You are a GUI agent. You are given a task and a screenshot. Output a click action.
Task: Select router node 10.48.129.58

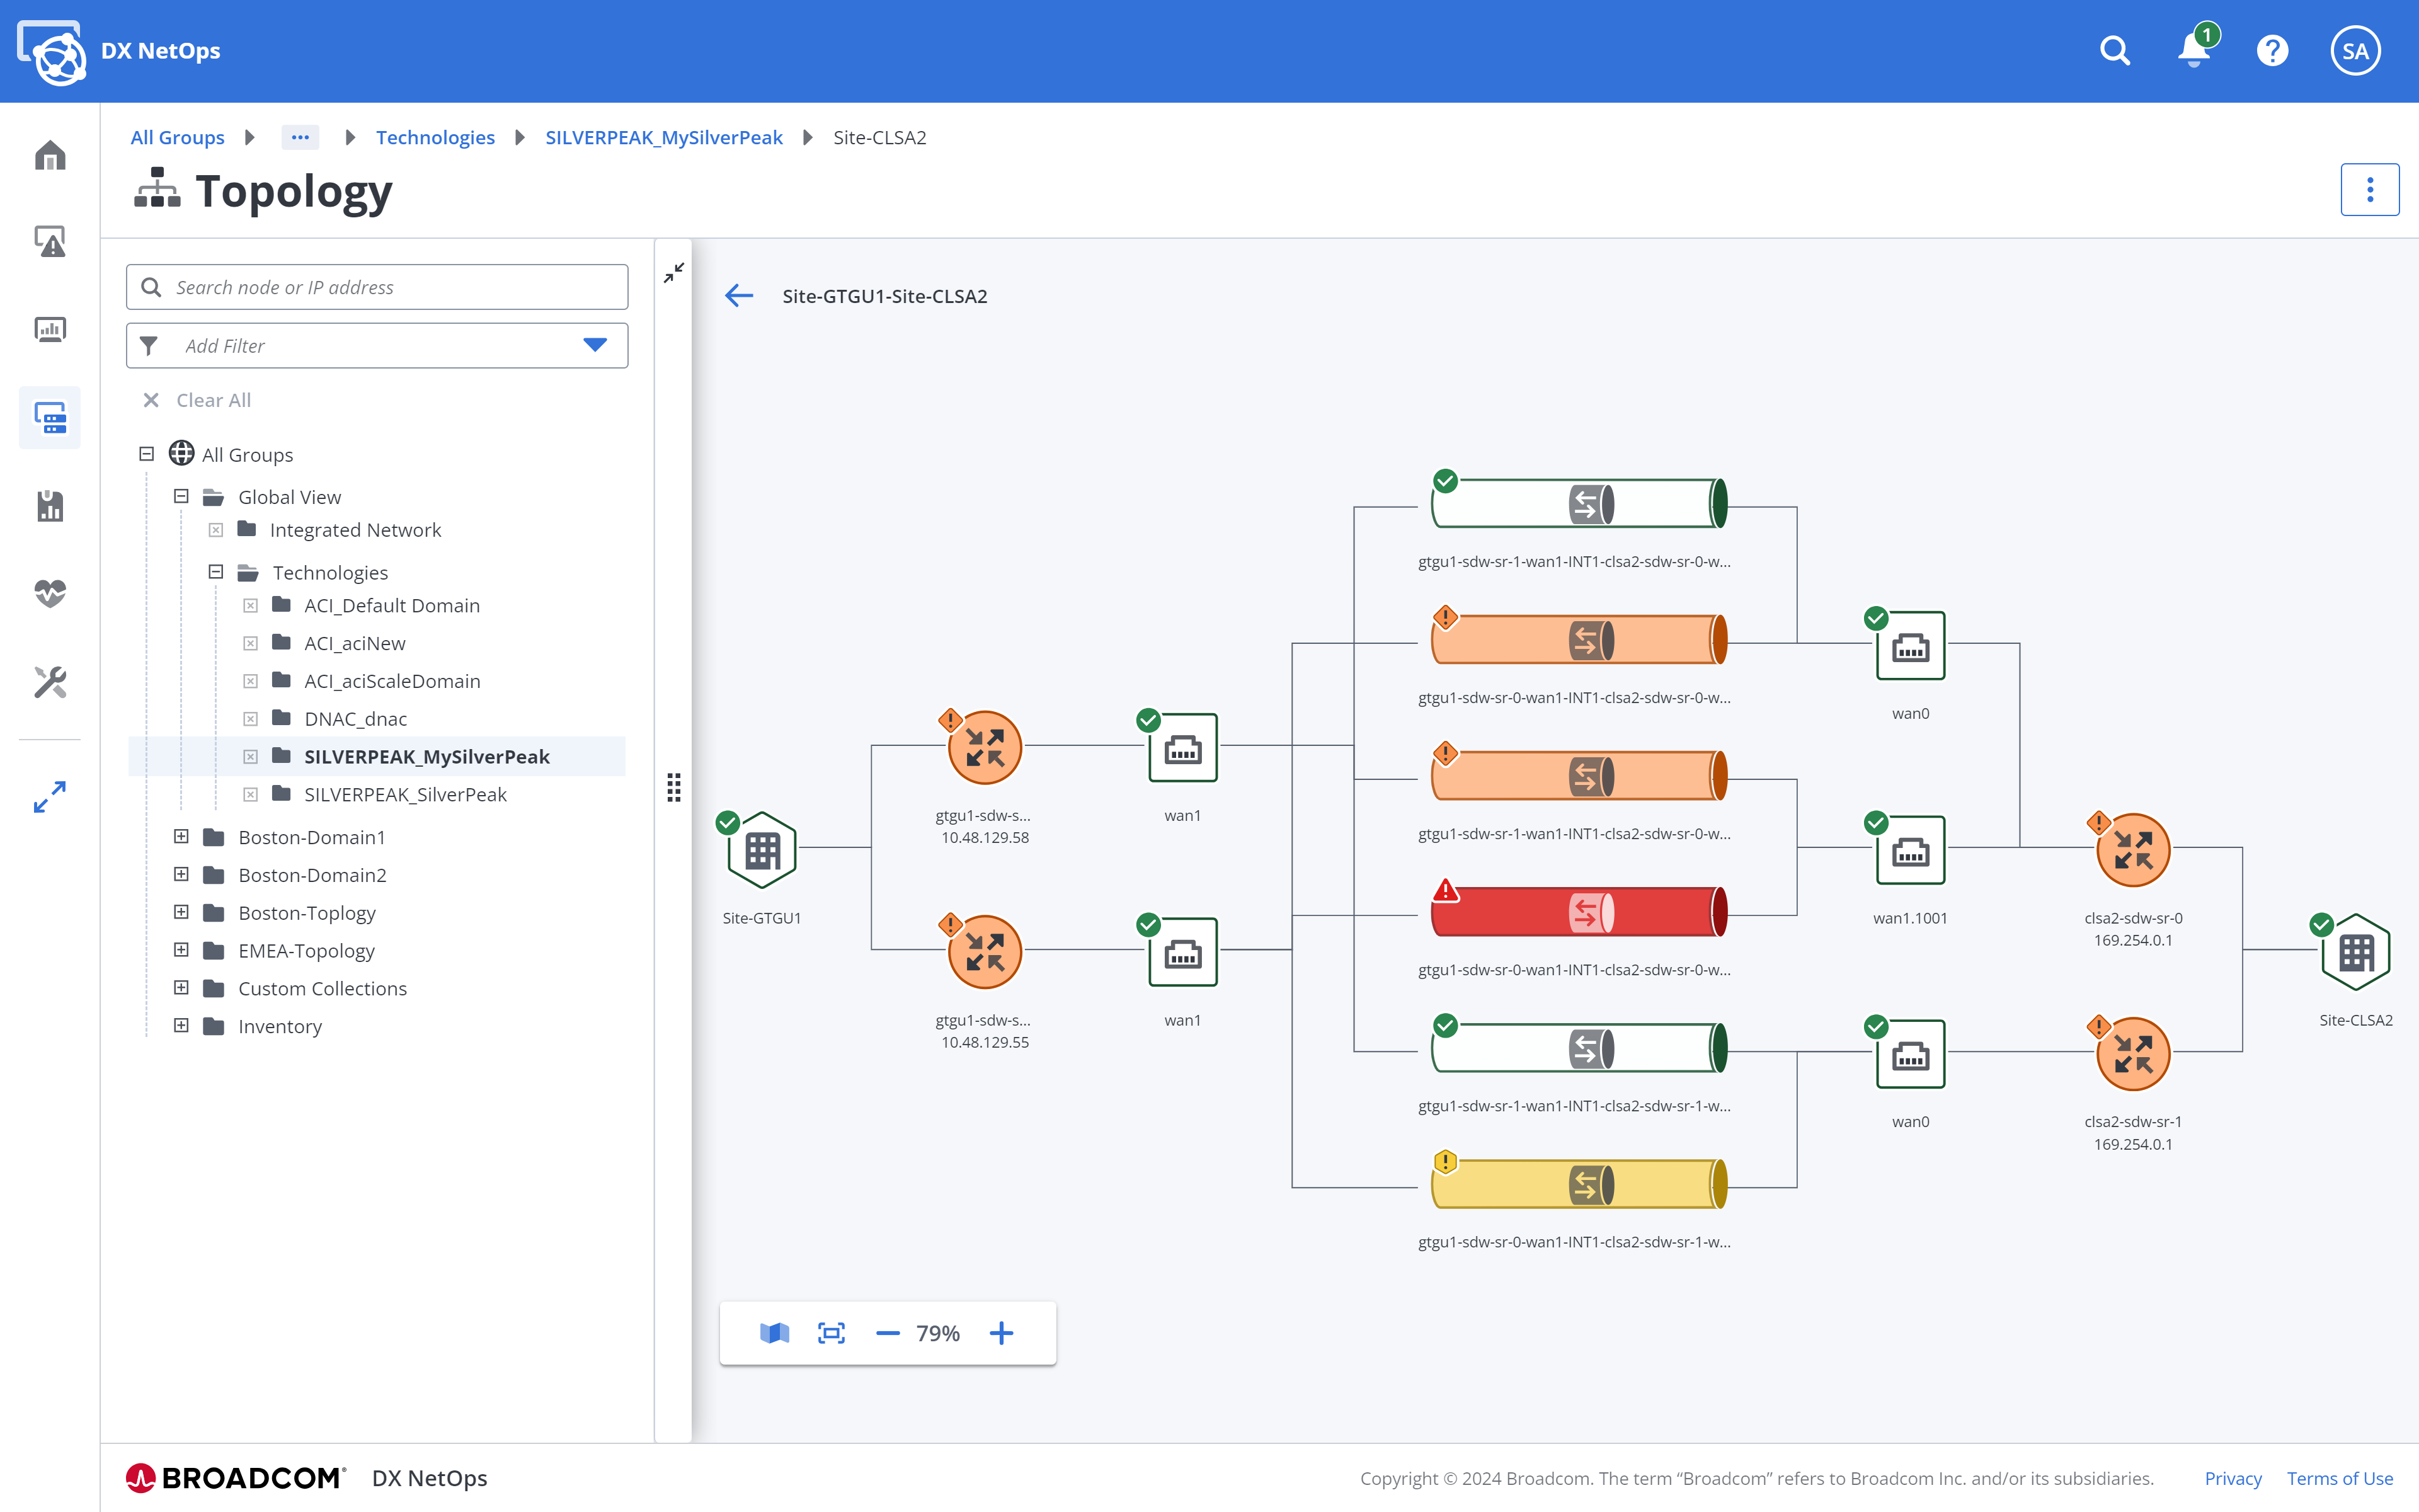click(x=985, y=748)
